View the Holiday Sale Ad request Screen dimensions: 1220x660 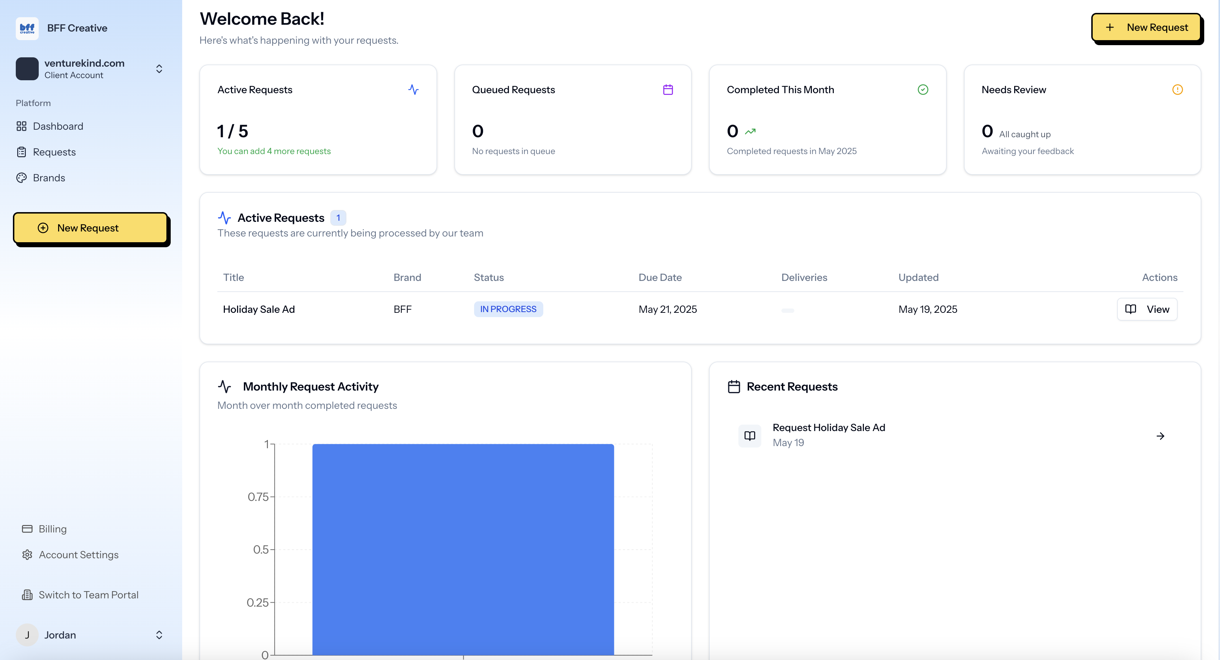pos(1146,309)
